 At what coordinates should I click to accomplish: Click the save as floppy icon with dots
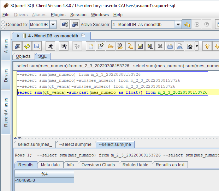(150, 46)
